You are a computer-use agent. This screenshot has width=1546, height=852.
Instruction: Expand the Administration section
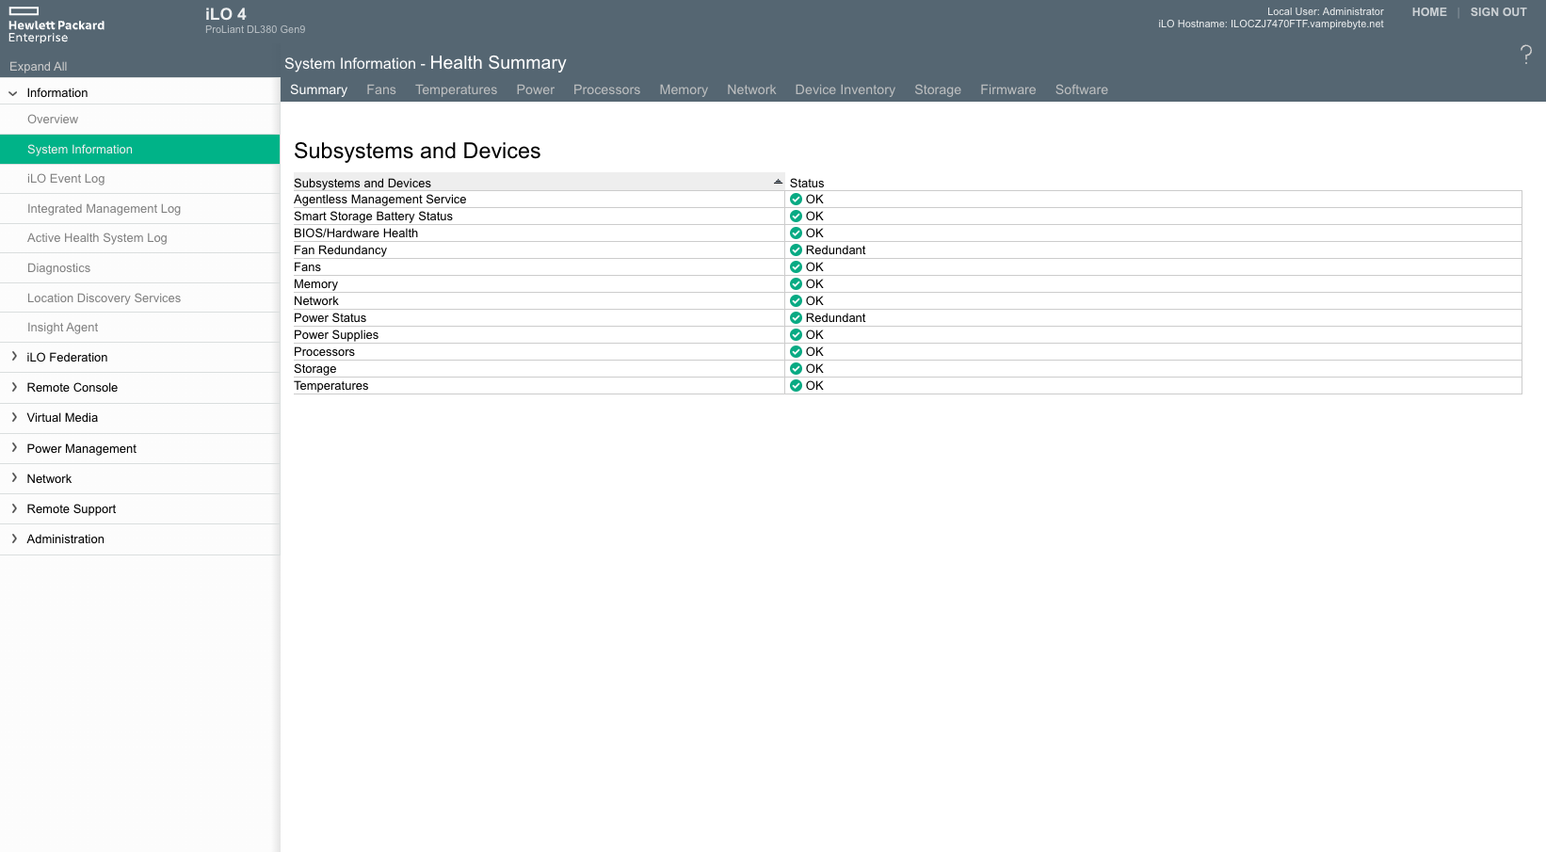(14, 539)
